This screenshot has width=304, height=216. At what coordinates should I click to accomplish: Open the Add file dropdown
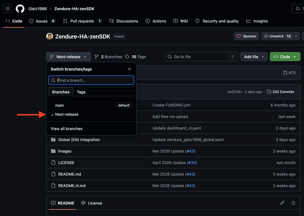(x=254, y=57)
